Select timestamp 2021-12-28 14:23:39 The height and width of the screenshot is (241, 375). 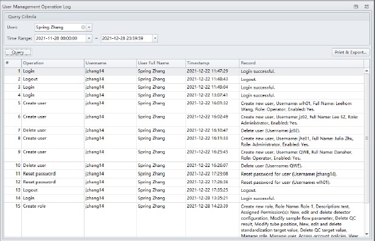[x=207, y=206]
